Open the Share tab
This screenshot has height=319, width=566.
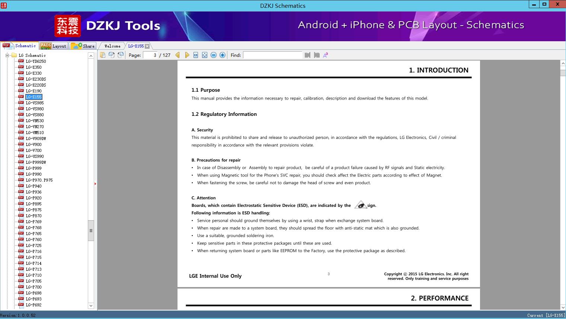coord(83,46)
